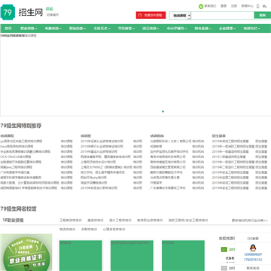The width and height of the screenshot is (271, 271).
Task: Expand the 电脑培训 navigation menu
Action: pyautogui.click(x=53, y=29)
